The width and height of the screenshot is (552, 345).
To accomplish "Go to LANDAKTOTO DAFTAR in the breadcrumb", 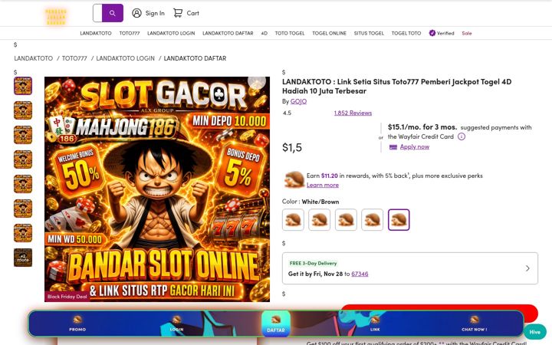I will point(195,58).
